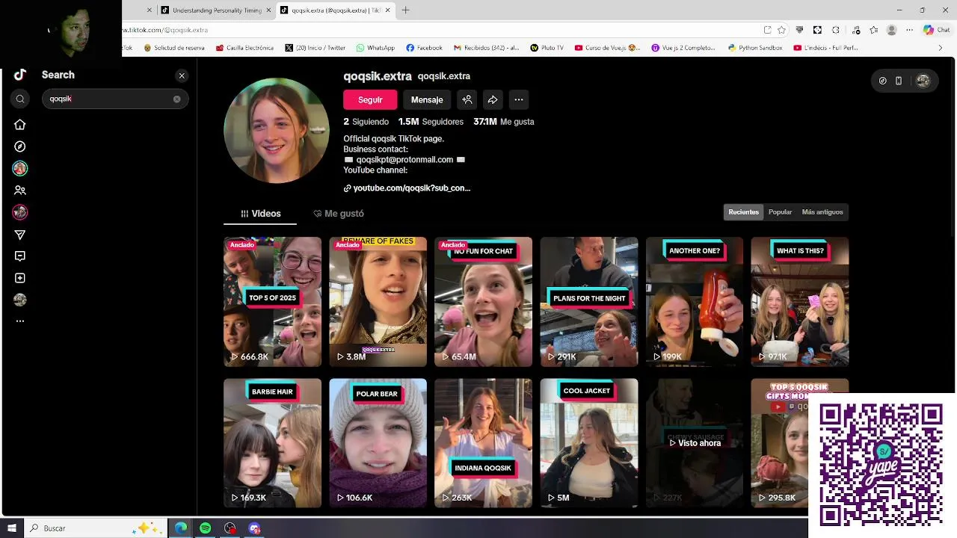Close the Search panel
Image resolution: width=957 pixels, height=538 pixels.
click(182, 75)
